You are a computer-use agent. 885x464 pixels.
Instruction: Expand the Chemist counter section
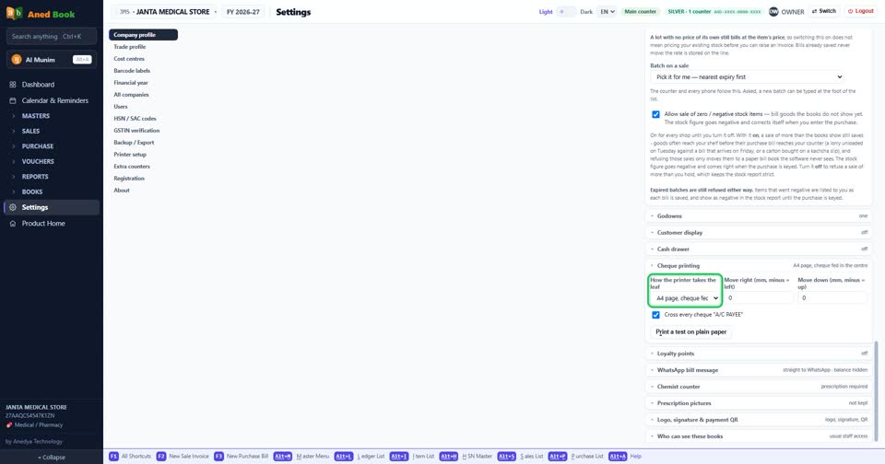click(x=759, y=387)
